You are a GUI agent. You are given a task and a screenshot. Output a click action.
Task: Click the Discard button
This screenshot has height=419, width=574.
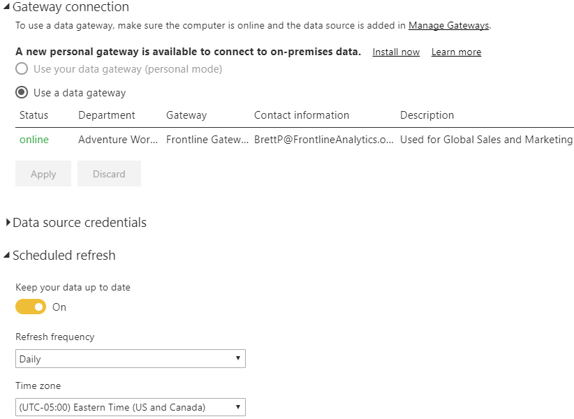click(109, 173)
